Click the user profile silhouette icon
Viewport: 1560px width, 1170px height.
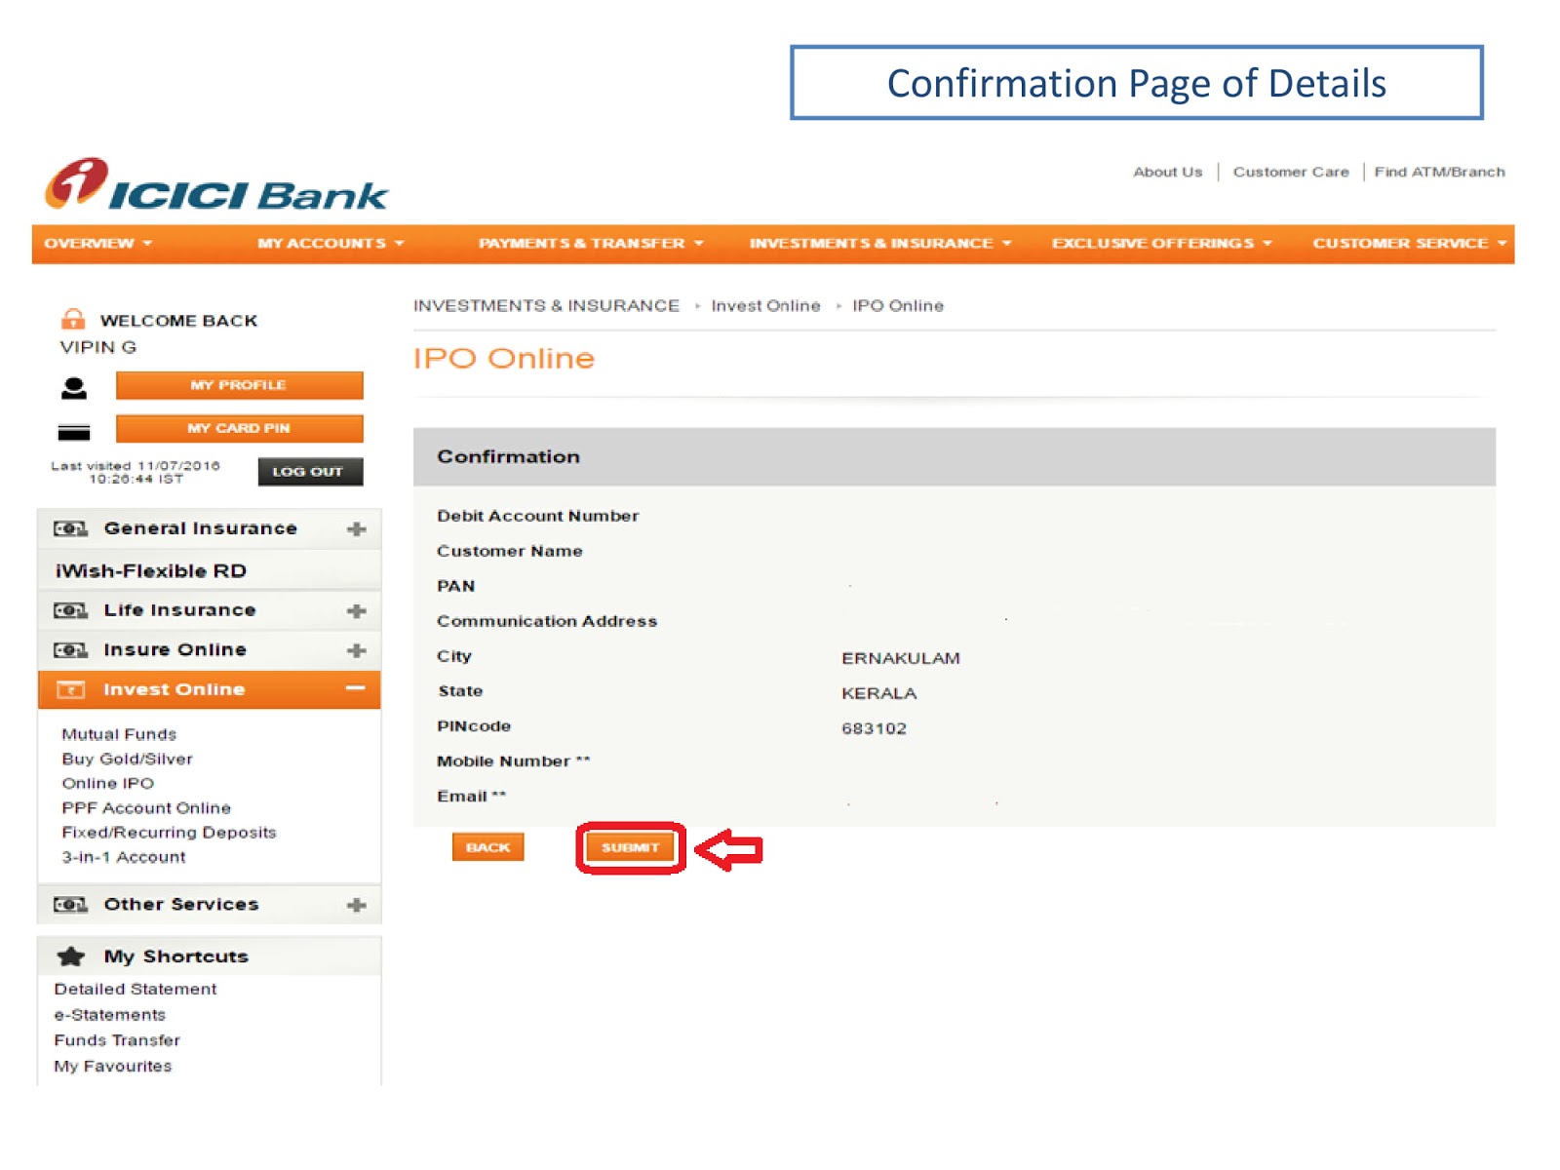[x=74, y=388]
